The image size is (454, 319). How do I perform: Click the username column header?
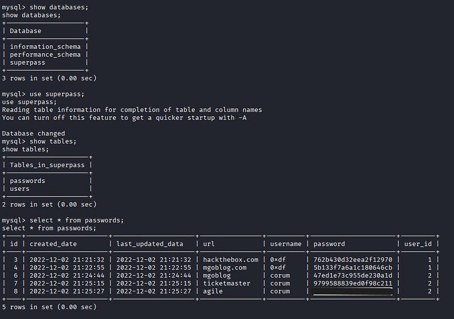pos(285,244)
